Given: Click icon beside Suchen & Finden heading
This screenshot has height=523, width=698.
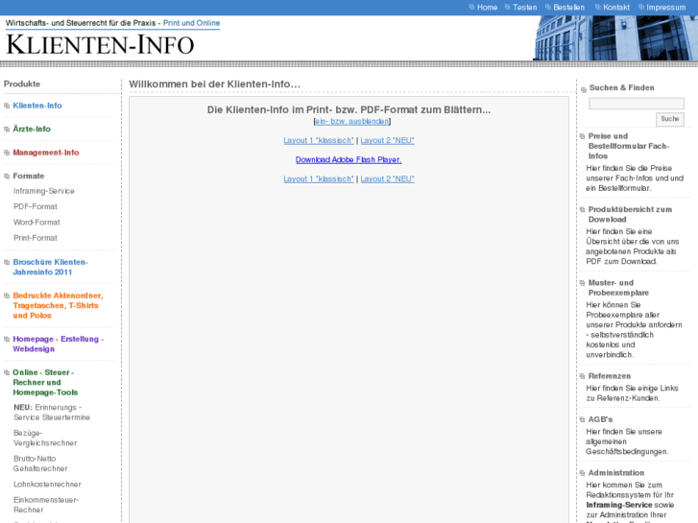Looking at the screenshot, I should click(x=584, y=90).
